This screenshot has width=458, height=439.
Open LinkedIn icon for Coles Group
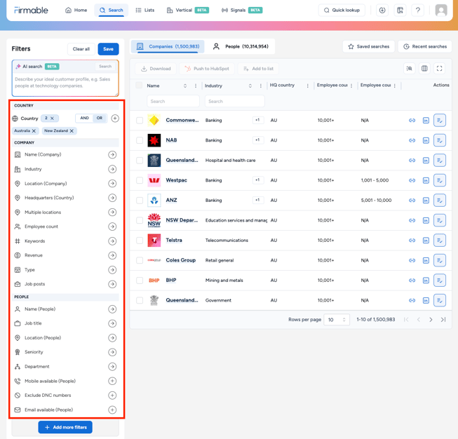tap(426, 260)
